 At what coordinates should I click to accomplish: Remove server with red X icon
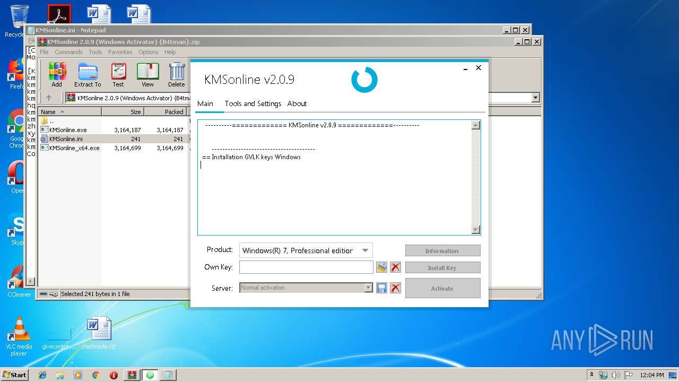point(395,288)
